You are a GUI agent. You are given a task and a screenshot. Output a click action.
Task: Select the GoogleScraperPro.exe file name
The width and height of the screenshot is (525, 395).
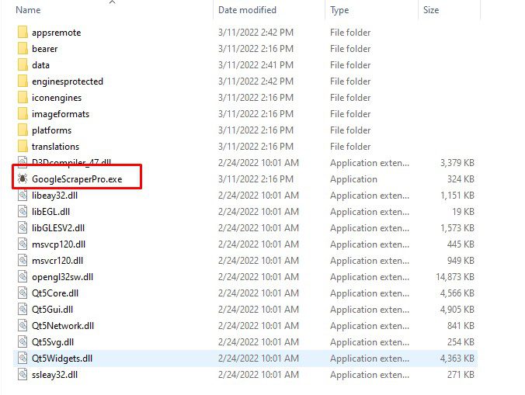click(77, 179)
